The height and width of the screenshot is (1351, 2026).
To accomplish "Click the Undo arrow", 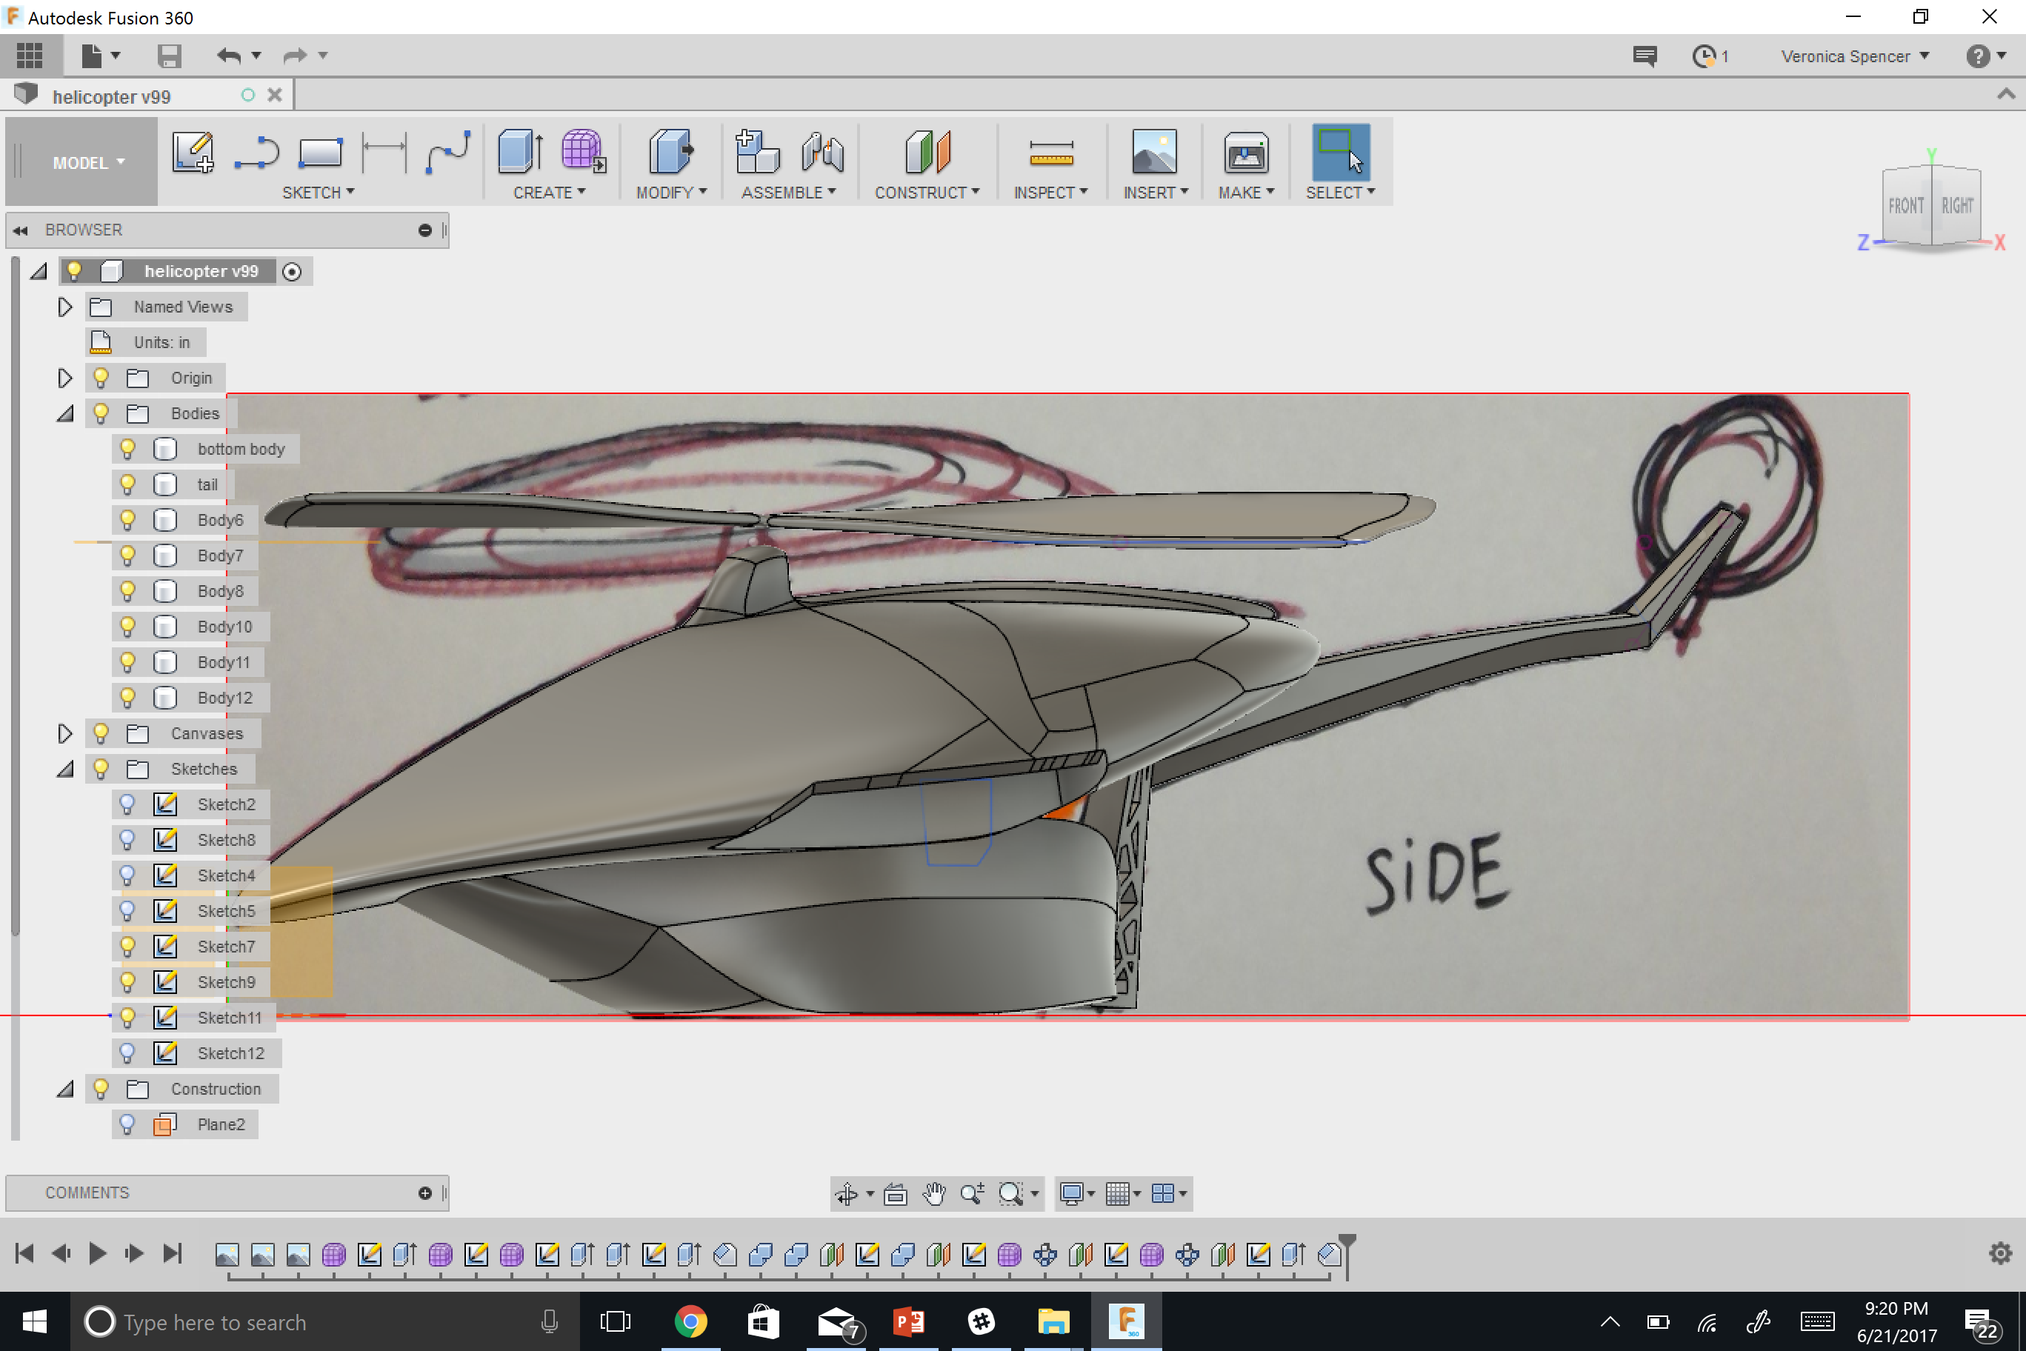I will click(228, 56).
